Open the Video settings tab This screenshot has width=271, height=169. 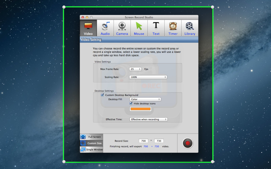coord(88,28)
